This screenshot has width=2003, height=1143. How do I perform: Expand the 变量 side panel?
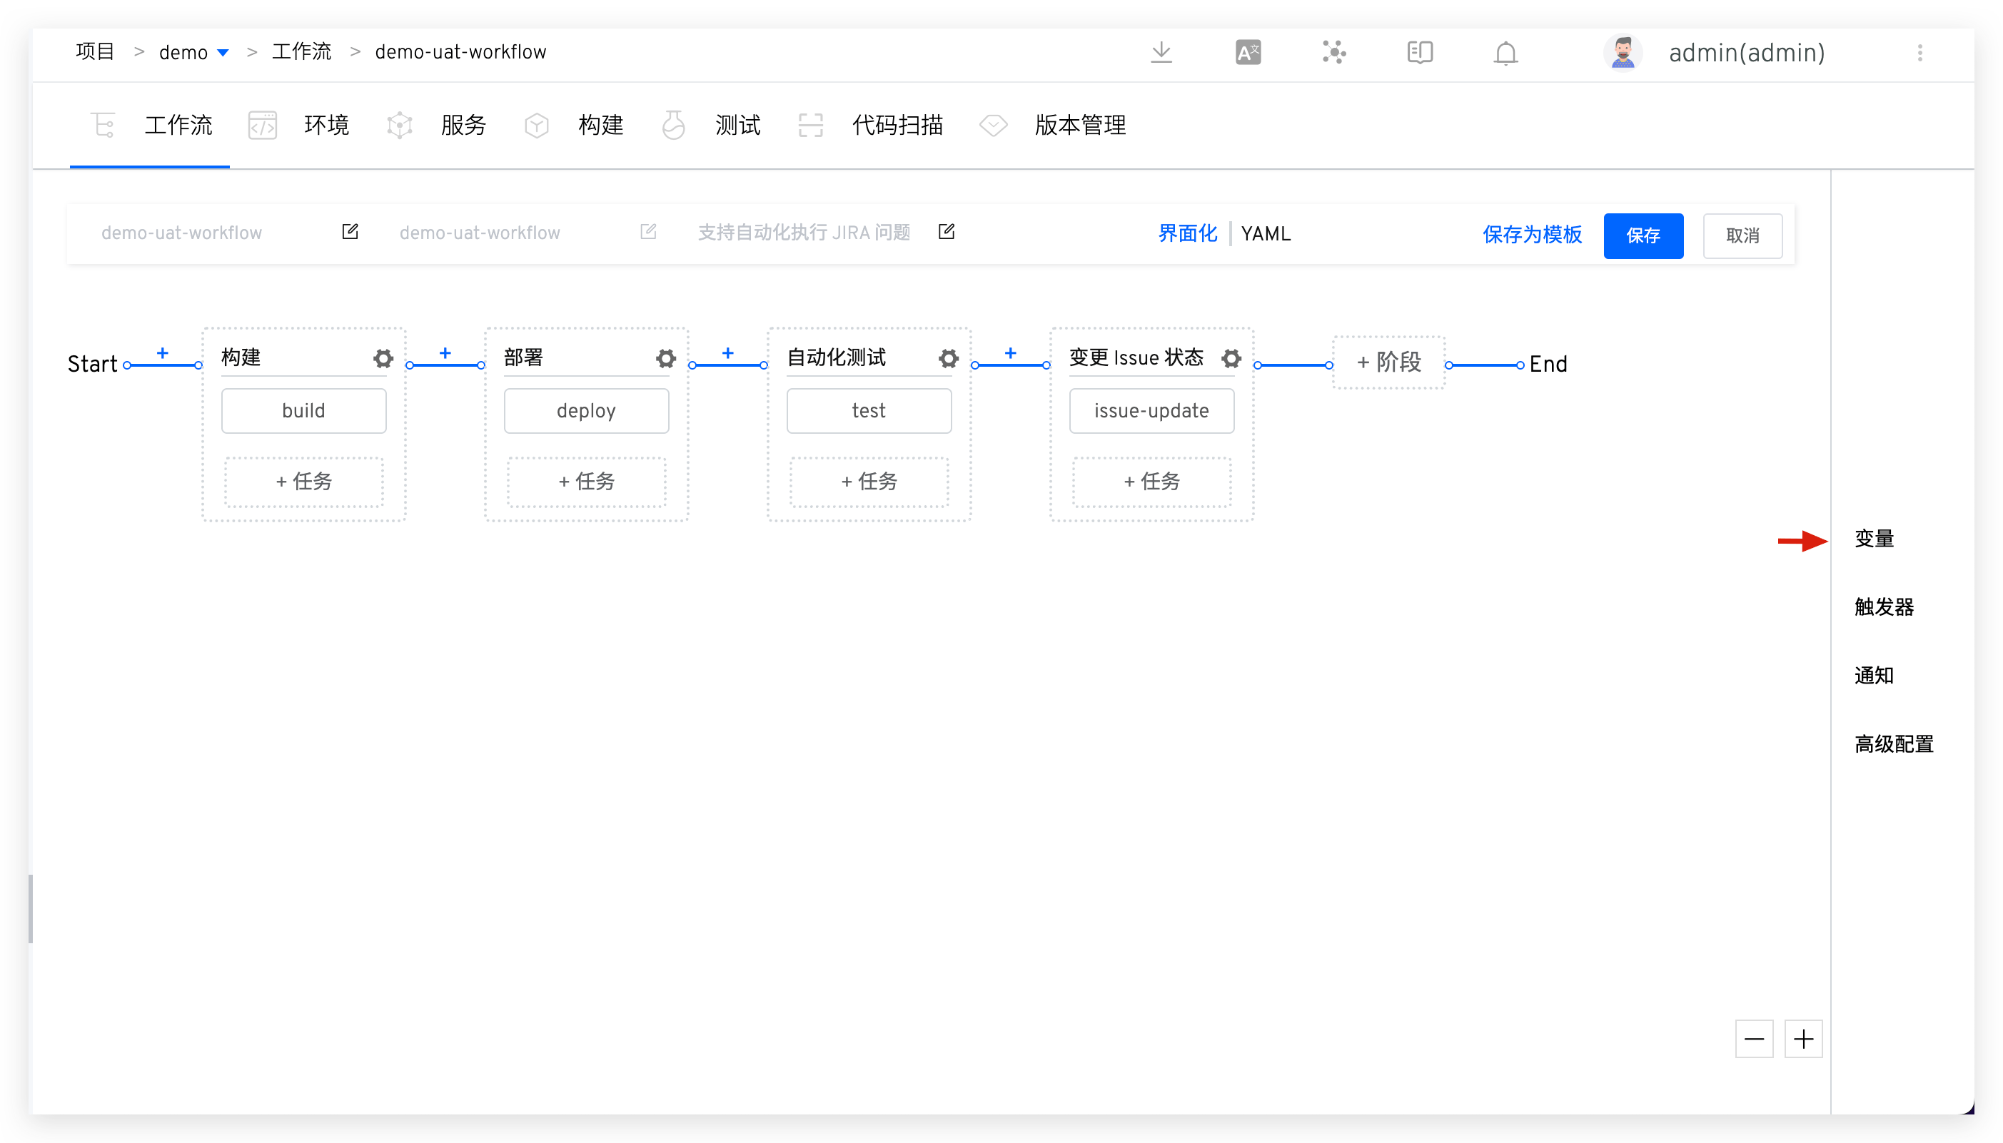pos(1874,539)
